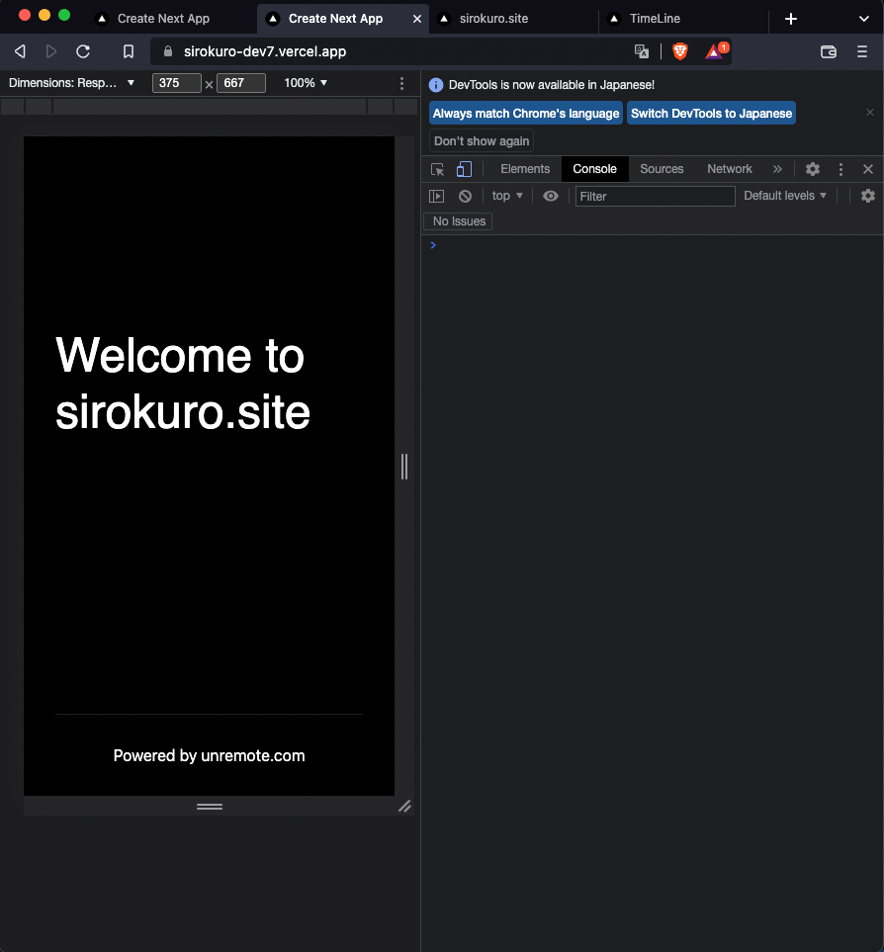Expand the 100% zoom dropdown
This screenshot has width=884, height=952.
click(x=306, y=83)
